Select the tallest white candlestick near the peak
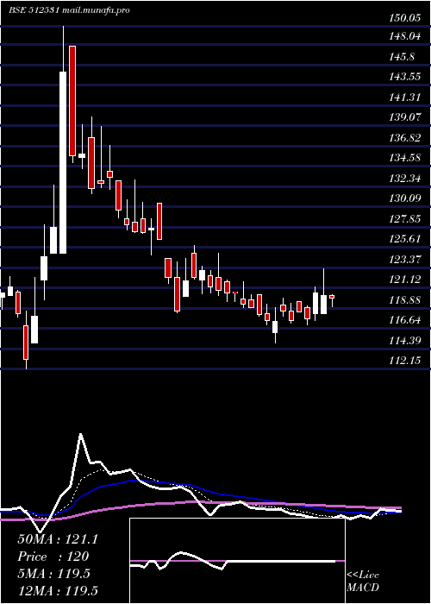 click(63, 162)
